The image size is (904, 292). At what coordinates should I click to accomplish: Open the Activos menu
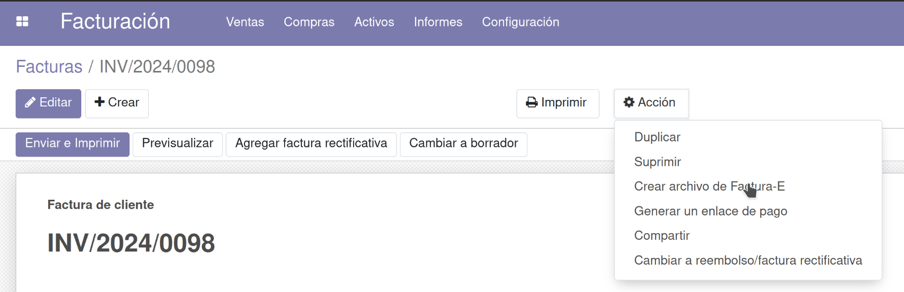coord(374,22)
